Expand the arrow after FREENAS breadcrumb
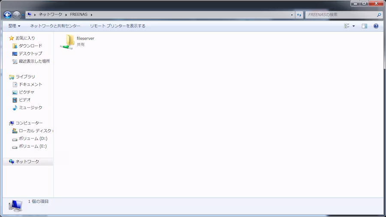The height and width of the screenshot is (217, 386). (92, 15)
